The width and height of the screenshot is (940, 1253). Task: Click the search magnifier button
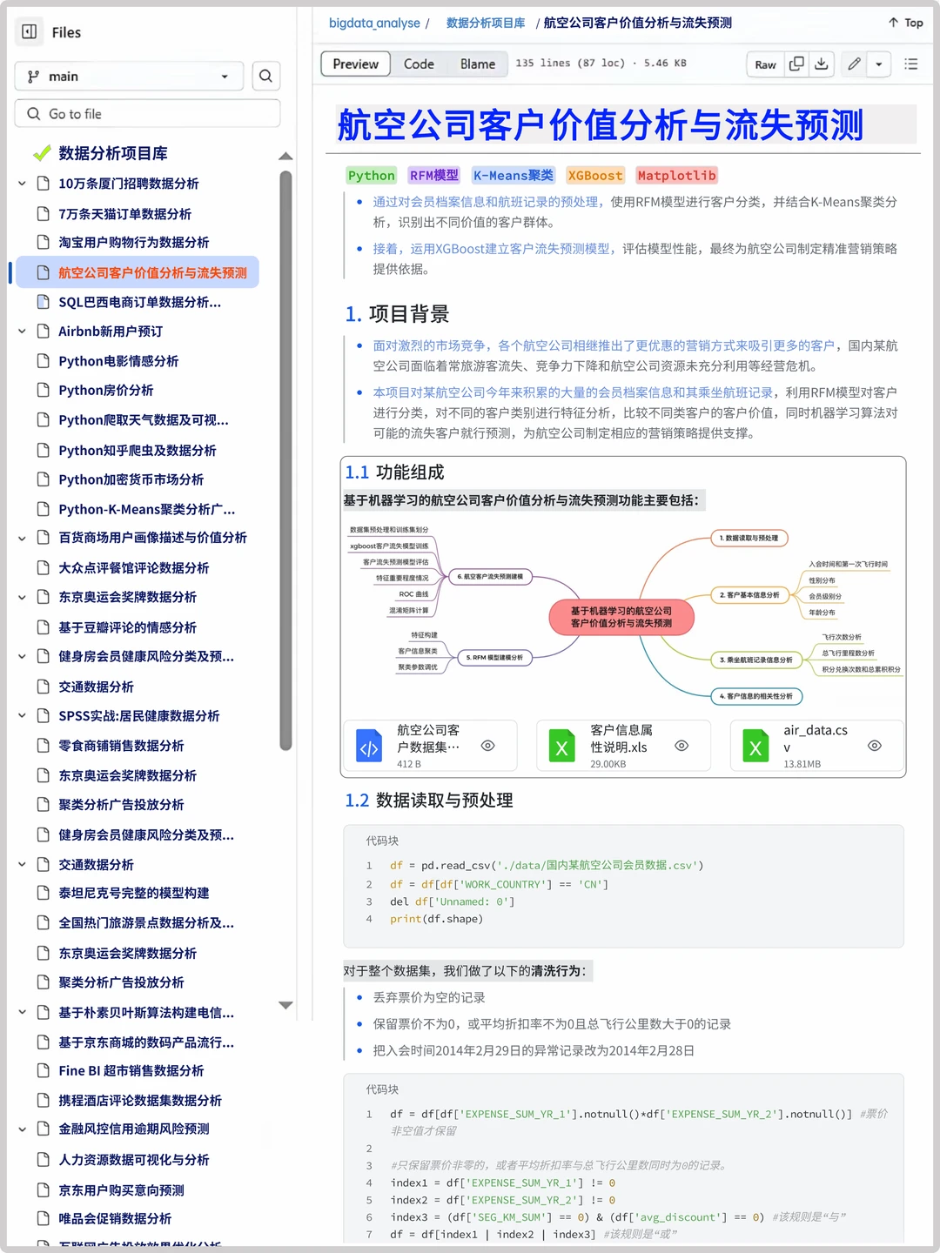(x=265, y=77)
